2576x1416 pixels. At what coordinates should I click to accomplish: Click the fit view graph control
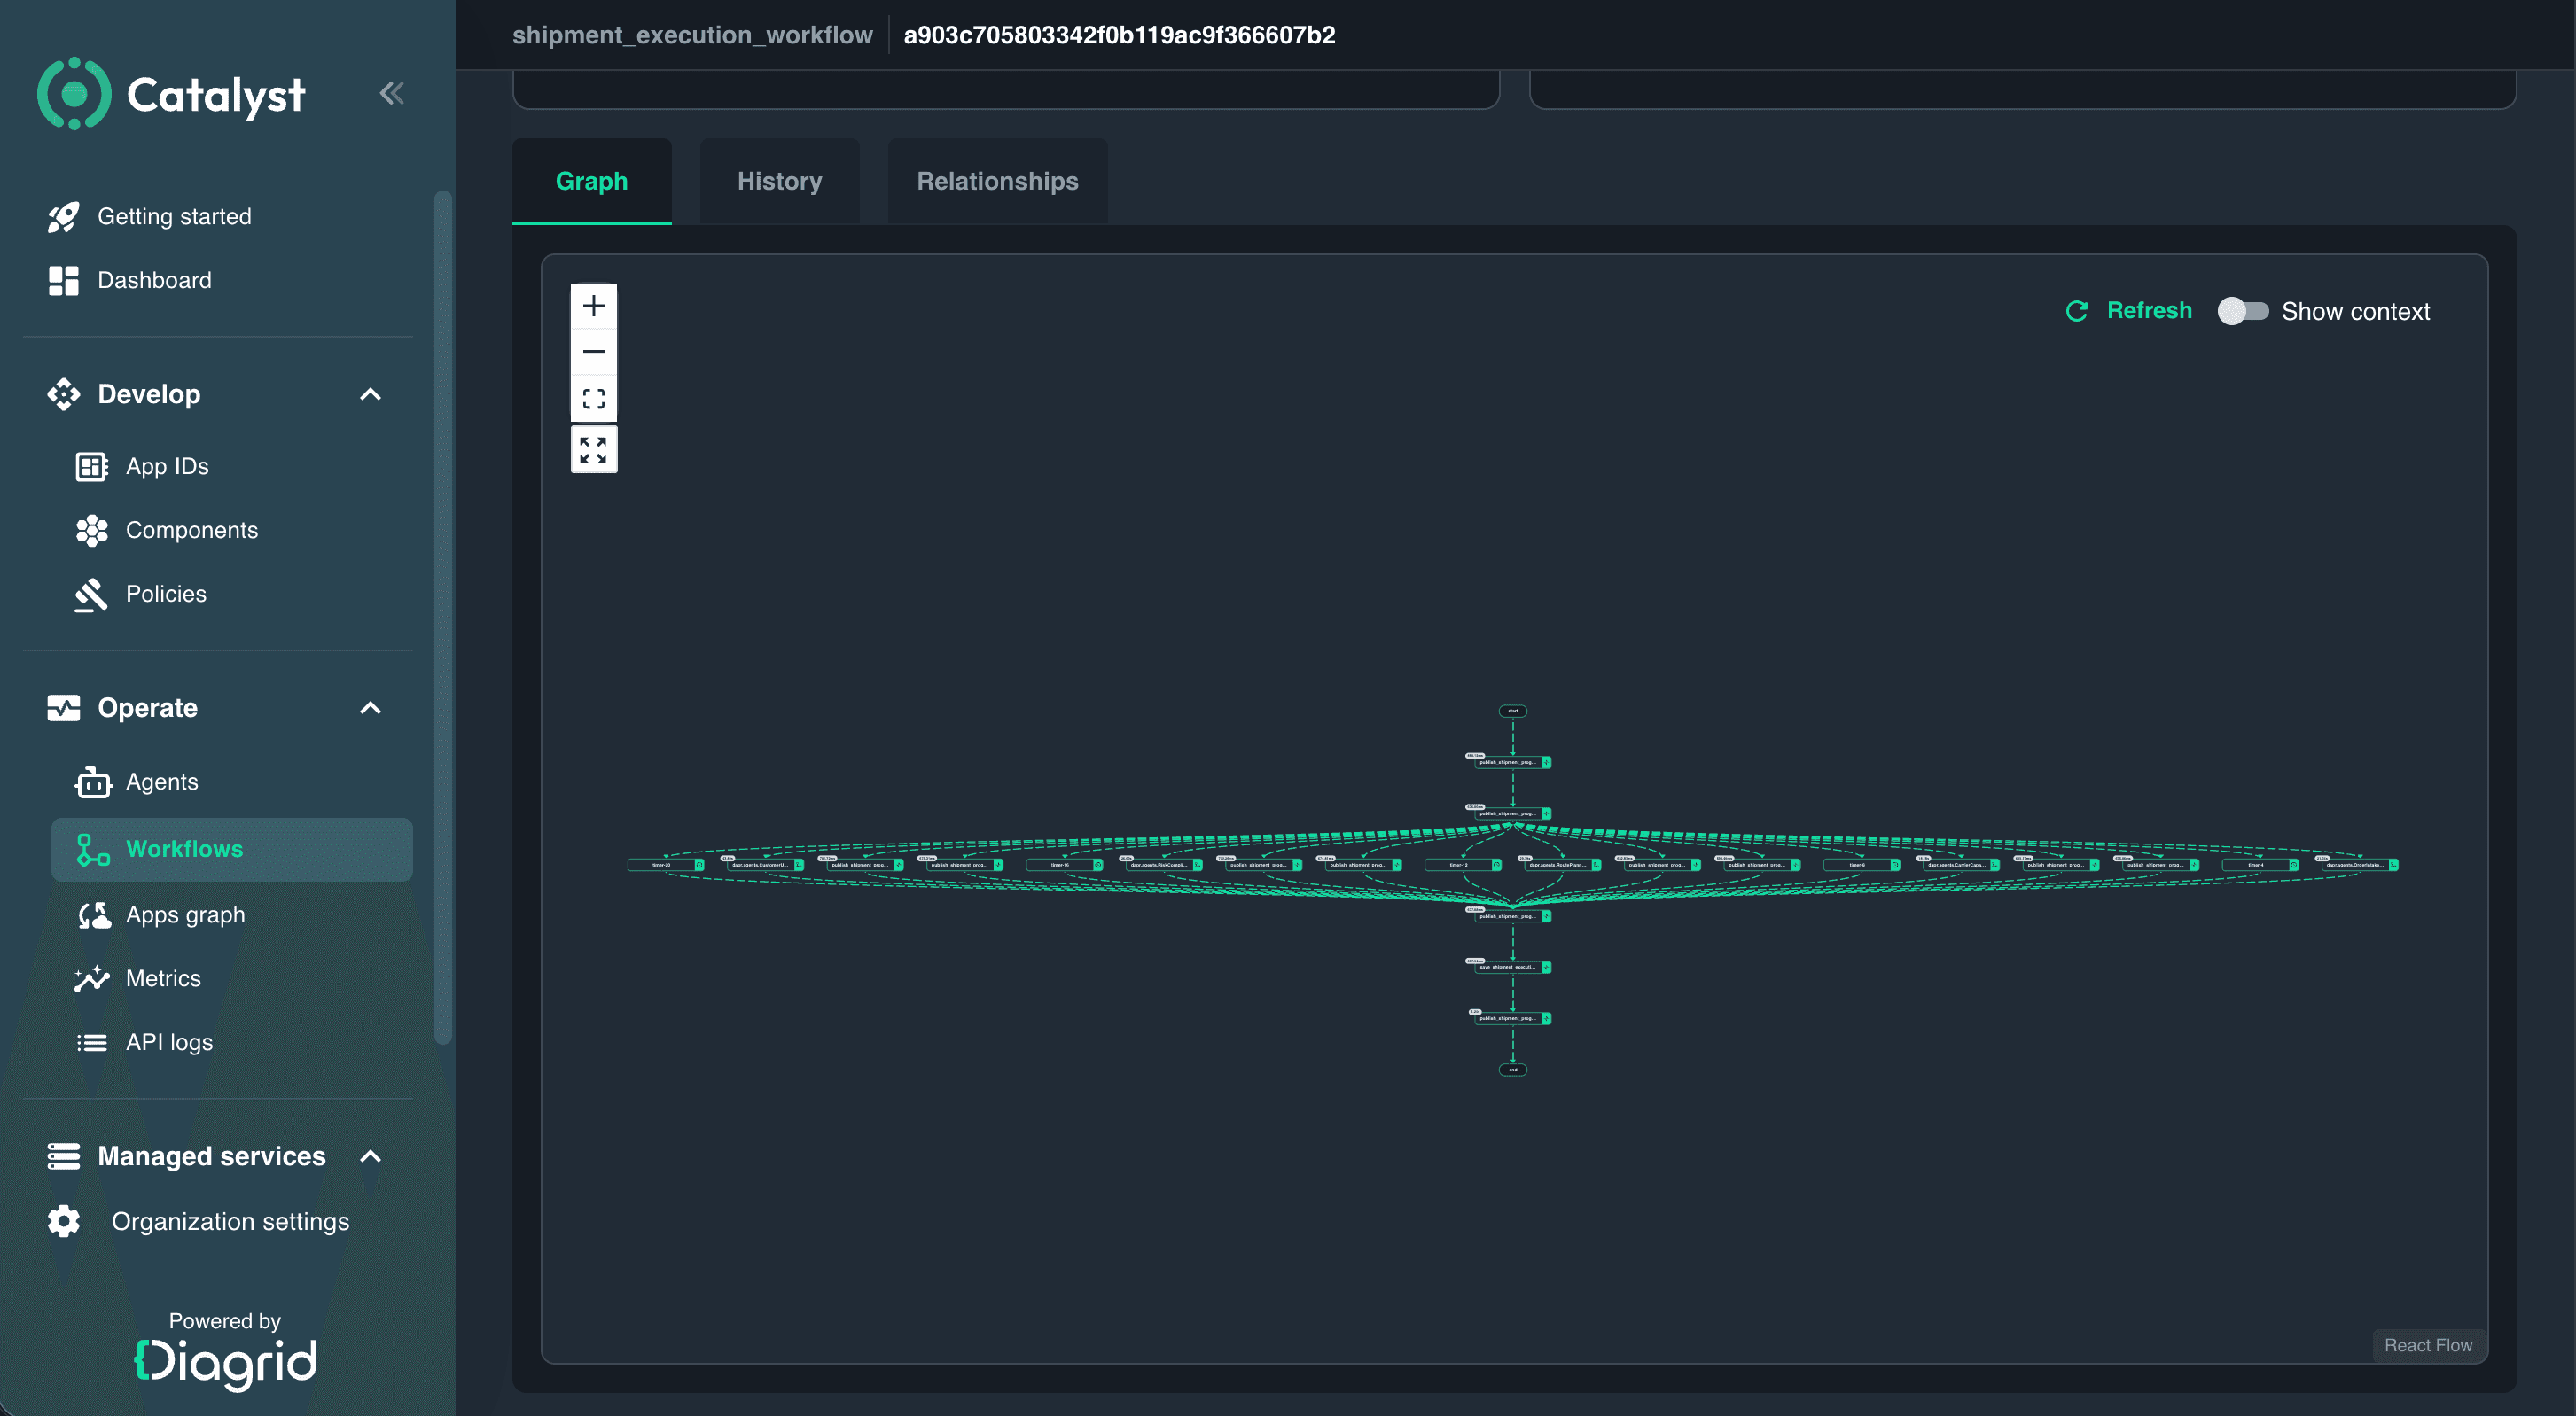(593, 399)
